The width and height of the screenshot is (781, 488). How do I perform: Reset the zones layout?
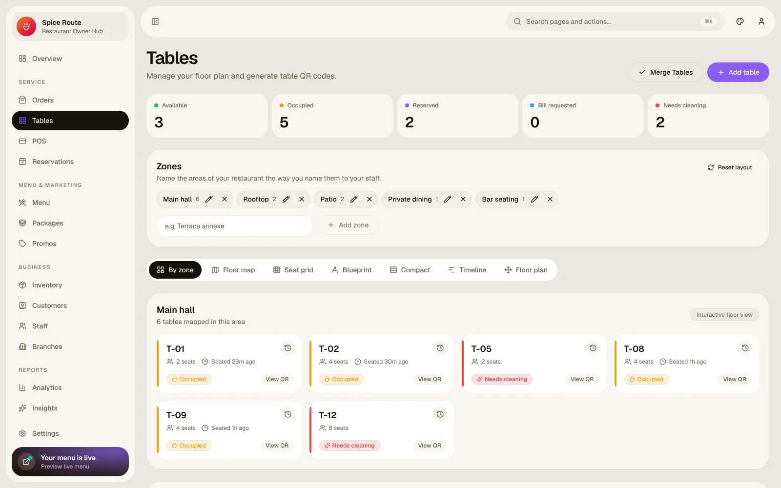(x=730, y=167)
